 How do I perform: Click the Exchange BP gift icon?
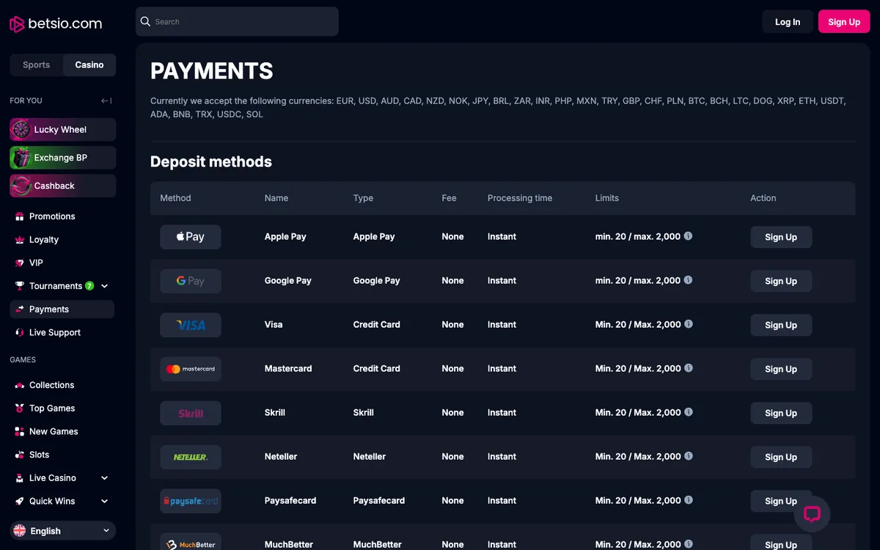coord(21,158)
